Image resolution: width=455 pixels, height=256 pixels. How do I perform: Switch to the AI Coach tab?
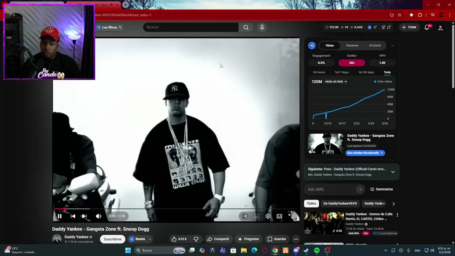(x=375, y=46)
